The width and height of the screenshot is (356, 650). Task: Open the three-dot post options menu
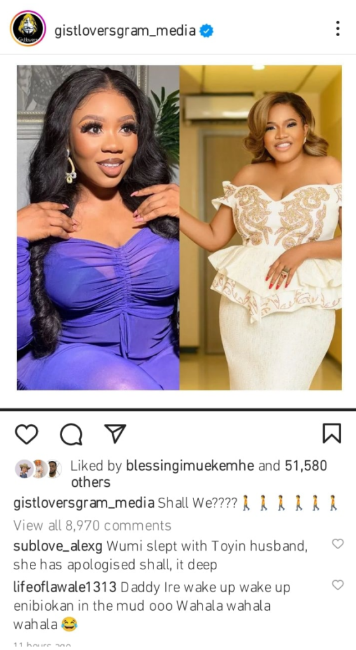click(x=338, y=29)
